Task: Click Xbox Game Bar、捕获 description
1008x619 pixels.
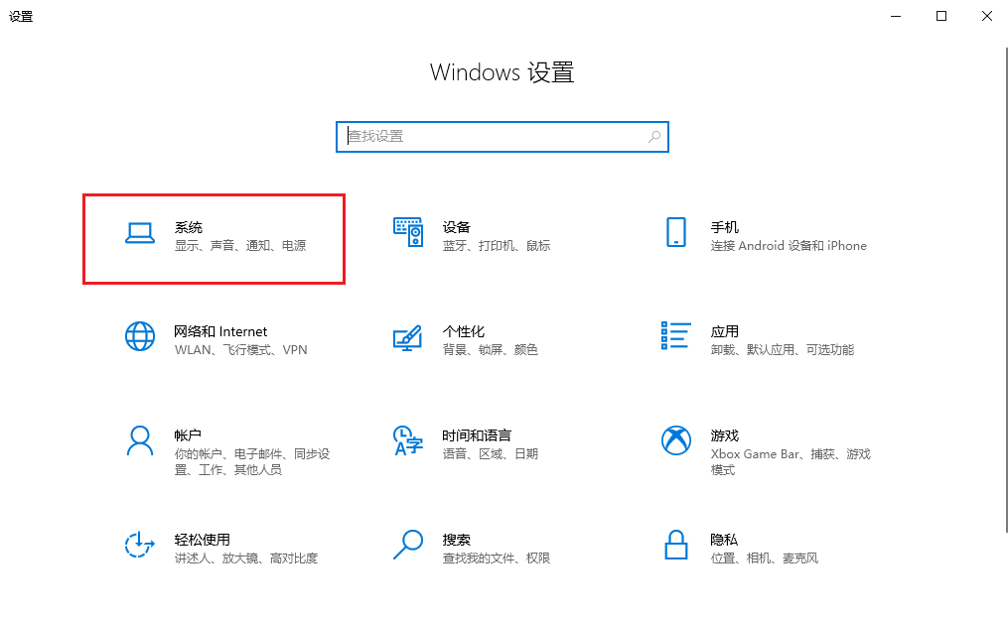Action: pyautogui.click(x=791, y=461)
